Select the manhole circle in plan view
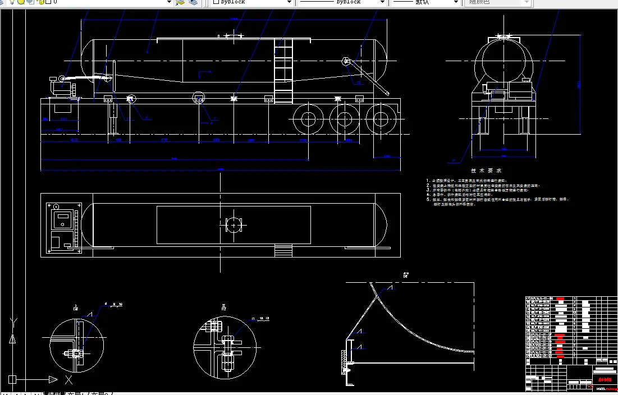618x395 pixels. pyautogui.click(x=234, y=225)
